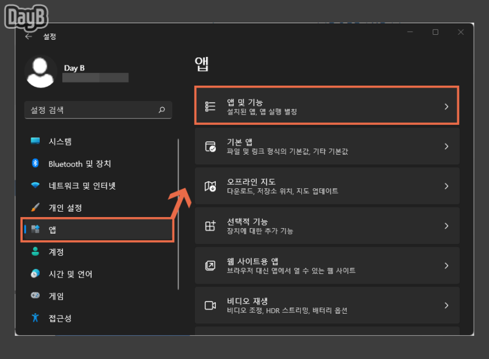The image size is (489, 359).
Task: Open the 오프라인 지도 title
Action: tap(251, 182)
